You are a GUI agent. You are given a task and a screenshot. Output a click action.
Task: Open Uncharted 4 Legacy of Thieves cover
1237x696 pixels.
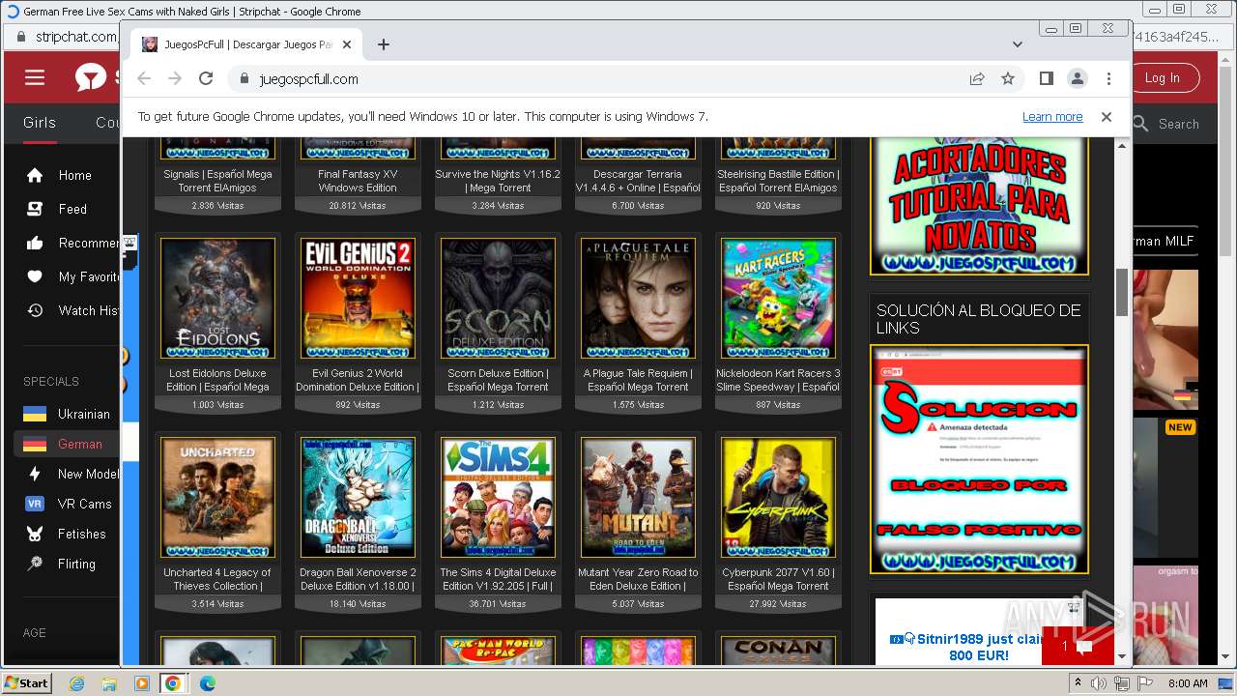click(217, 498)
